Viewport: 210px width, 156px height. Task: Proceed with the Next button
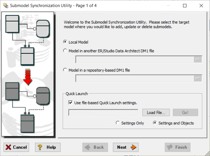(125, 147)
